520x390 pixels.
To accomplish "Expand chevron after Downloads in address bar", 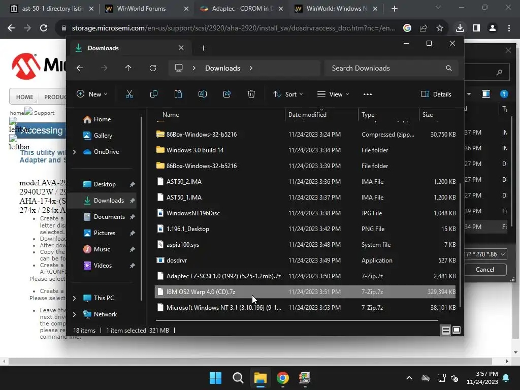I will 251,68.
